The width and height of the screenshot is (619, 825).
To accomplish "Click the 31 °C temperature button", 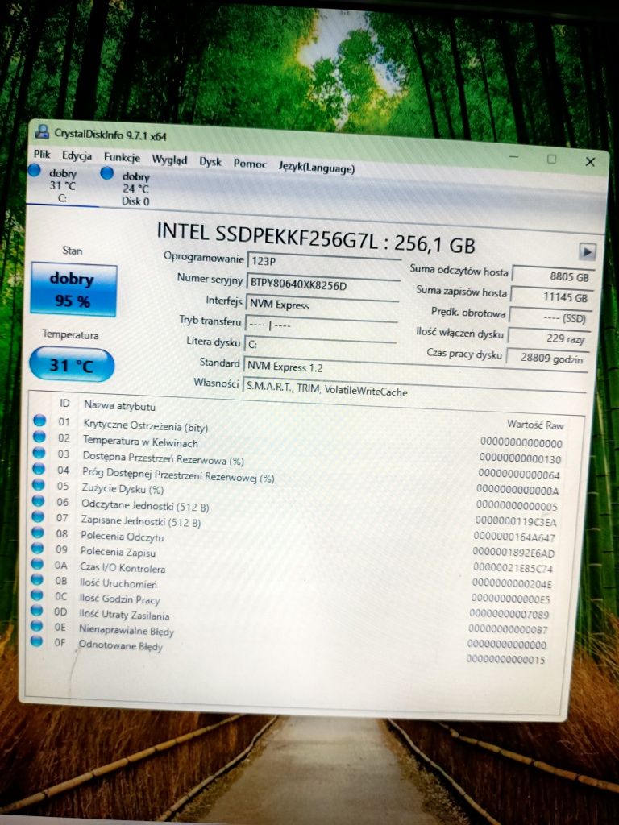I will tap(72, 364).
